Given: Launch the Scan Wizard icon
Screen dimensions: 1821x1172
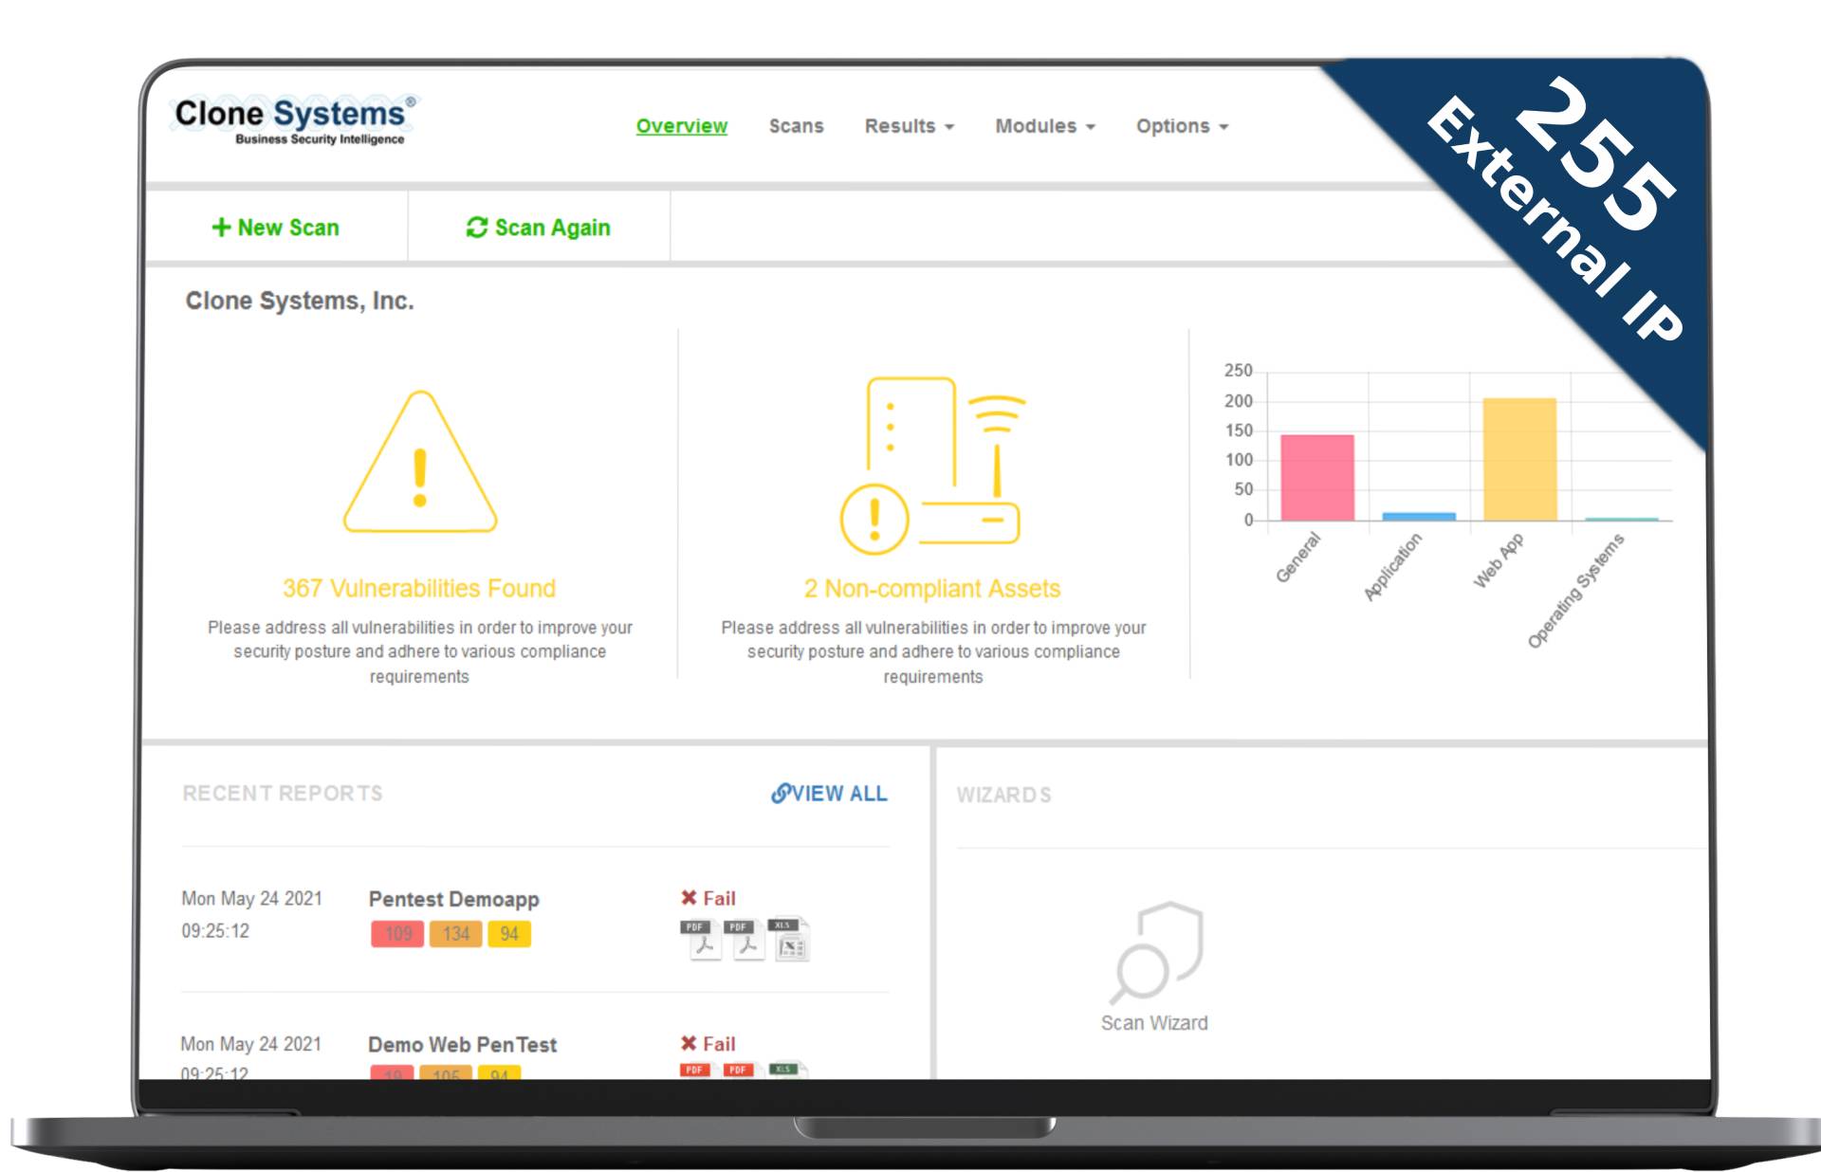Looking at the screenshot, I should [1155, 952].
